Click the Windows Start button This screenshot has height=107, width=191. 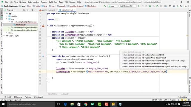3,104
